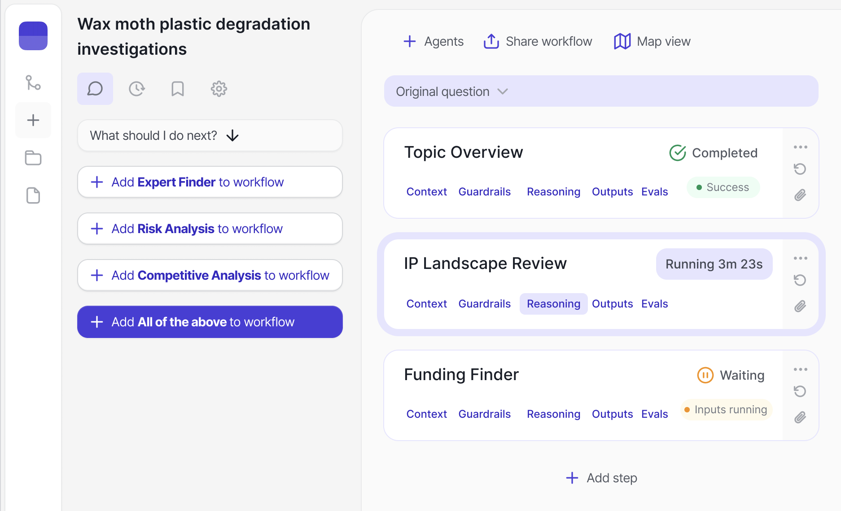Select the workflow branch icon in sidebar
The width and height of the screenshot is (841, 511).
(x=33, y=83)
